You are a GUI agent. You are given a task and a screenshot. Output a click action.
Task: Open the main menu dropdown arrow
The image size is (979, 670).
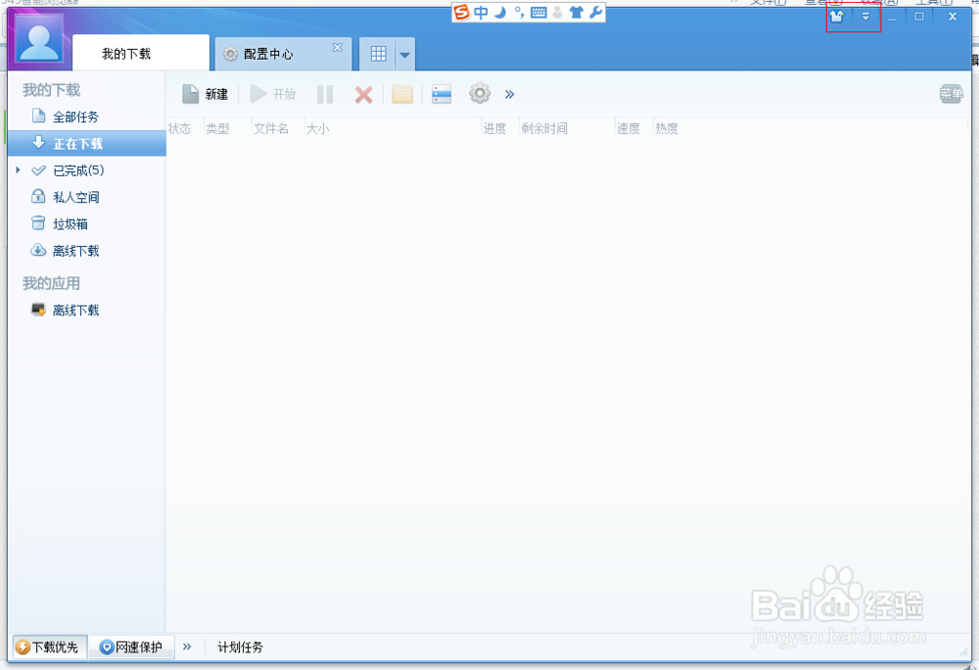[865, 16]
